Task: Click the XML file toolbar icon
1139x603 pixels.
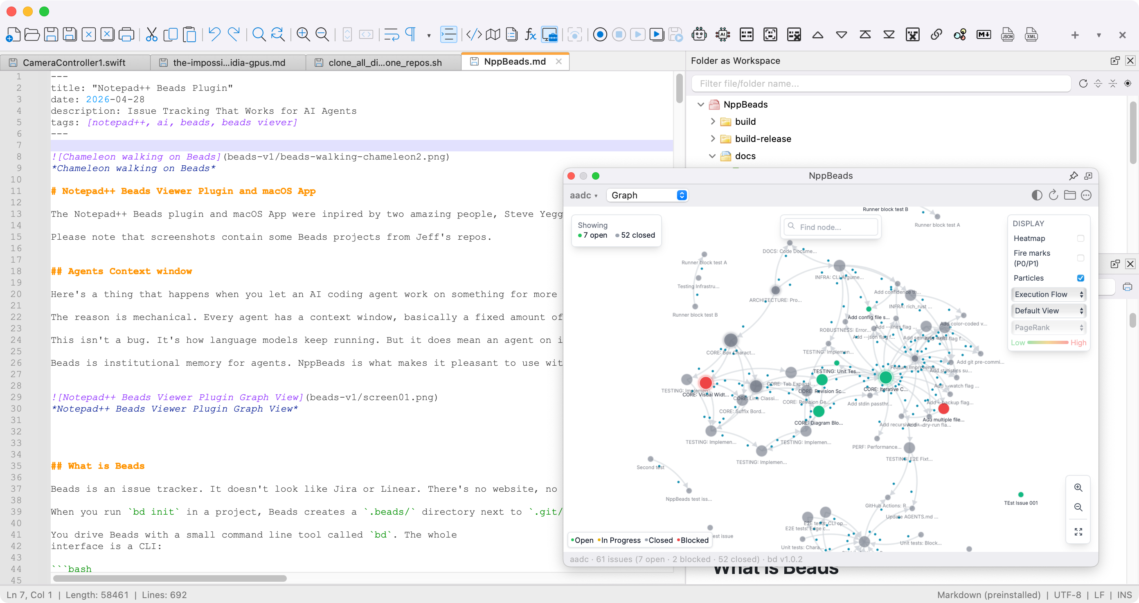Action: pyautogui.click(x=1031, y=34)
